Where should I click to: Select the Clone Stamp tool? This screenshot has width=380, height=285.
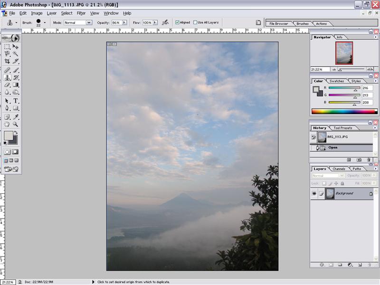[7, 77]
